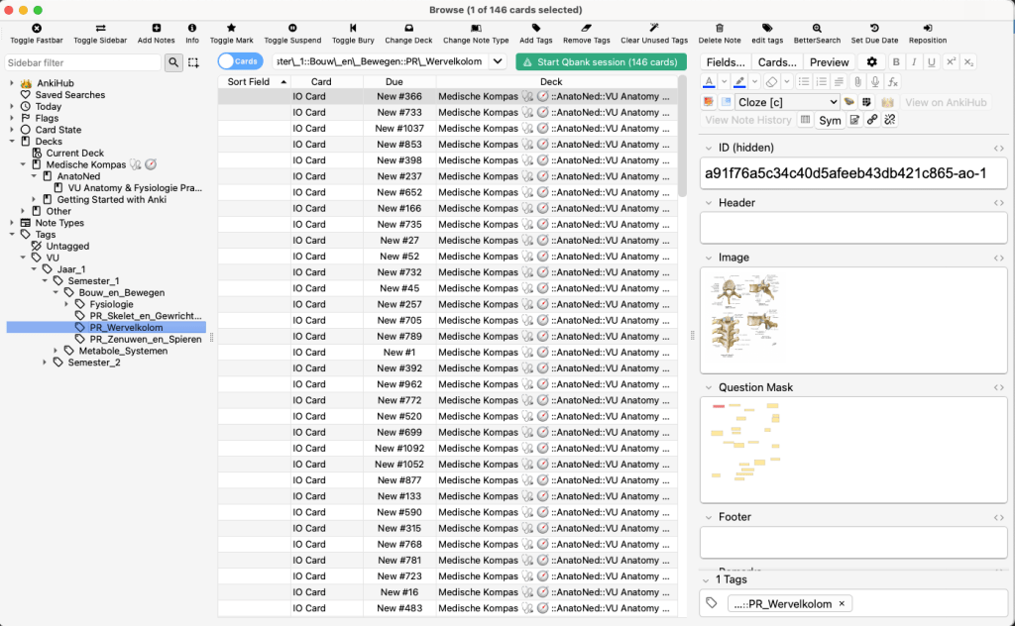Click the Delete Note trash icon

coord(719,28)
